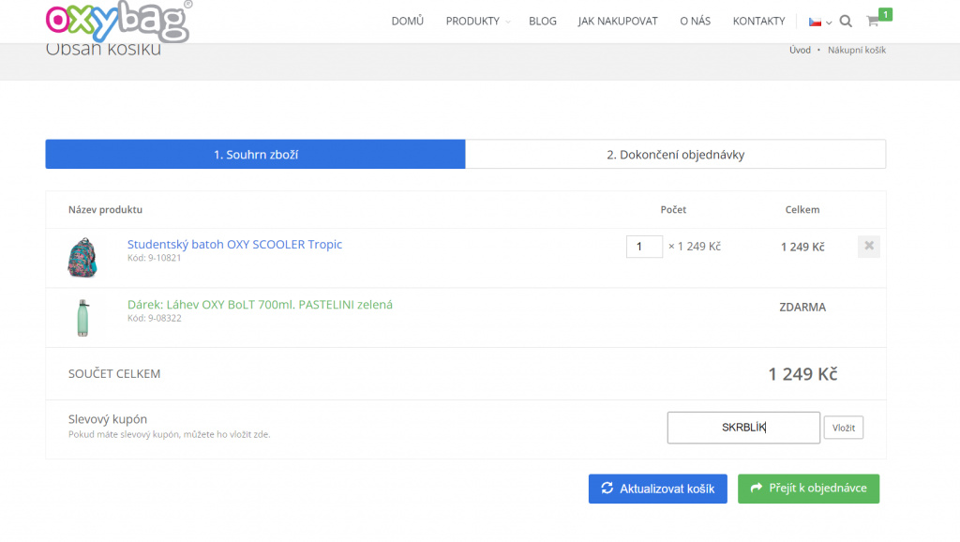This screenshot has height=542, width=960.
Task: Open the search magnifier icon
Action: (846, 22)
